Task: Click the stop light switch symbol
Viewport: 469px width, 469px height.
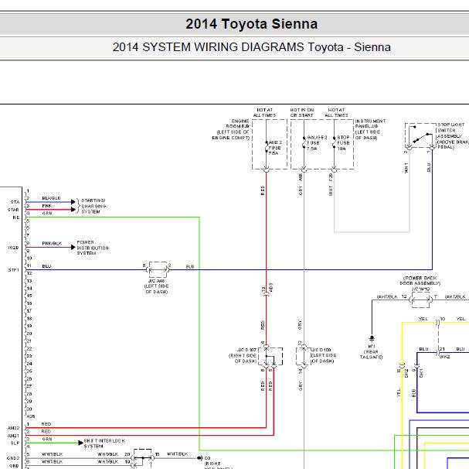Action: pyautogui.click(x=420, y=135)
